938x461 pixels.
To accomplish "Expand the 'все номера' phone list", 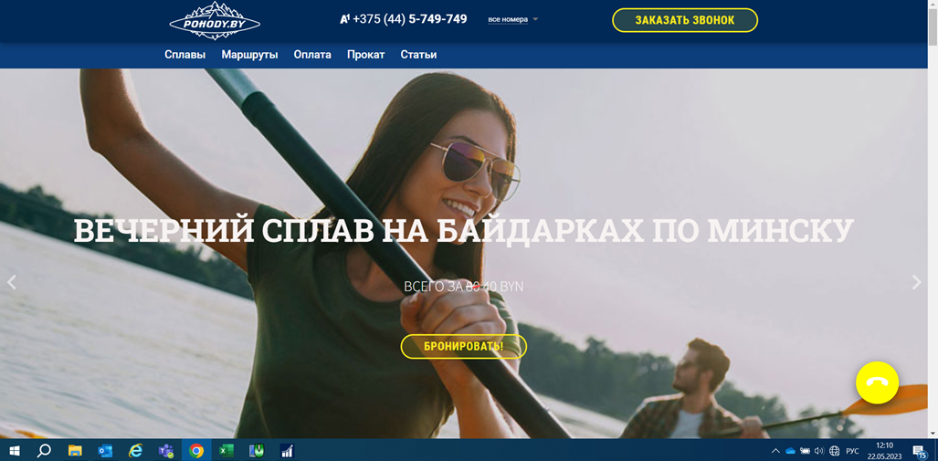I will click(x=512, y=19).
